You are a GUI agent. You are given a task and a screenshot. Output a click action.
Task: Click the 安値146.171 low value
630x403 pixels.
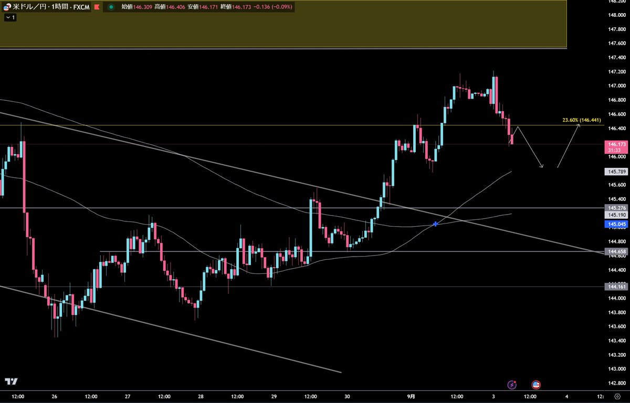[202, 7]
